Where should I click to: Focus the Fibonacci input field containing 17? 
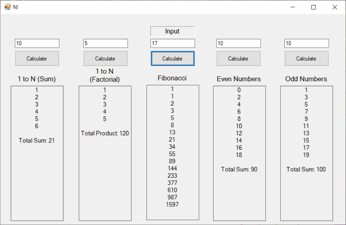(173, 43)
